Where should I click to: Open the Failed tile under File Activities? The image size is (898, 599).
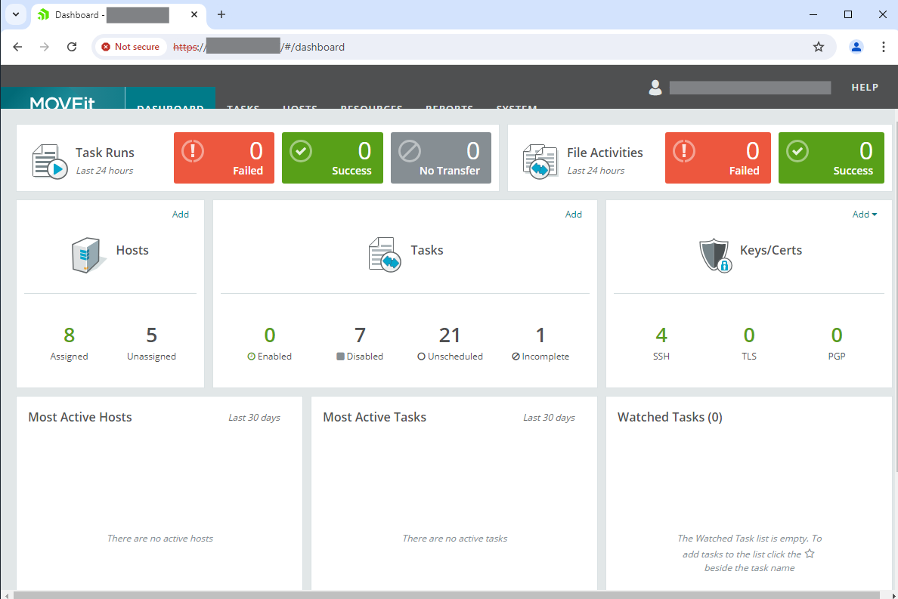(x=717, y=158)
